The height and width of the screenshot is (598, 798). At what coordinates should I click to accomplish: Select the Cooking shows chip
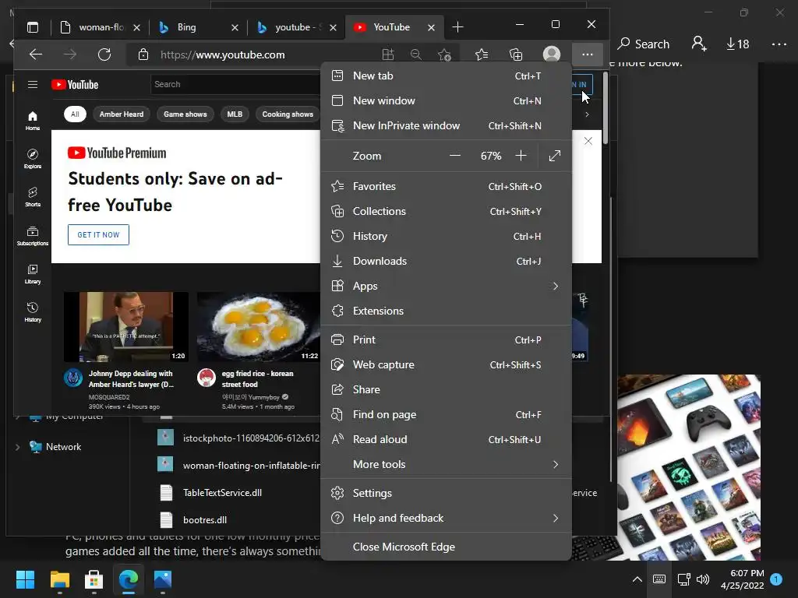pos(288,114)
